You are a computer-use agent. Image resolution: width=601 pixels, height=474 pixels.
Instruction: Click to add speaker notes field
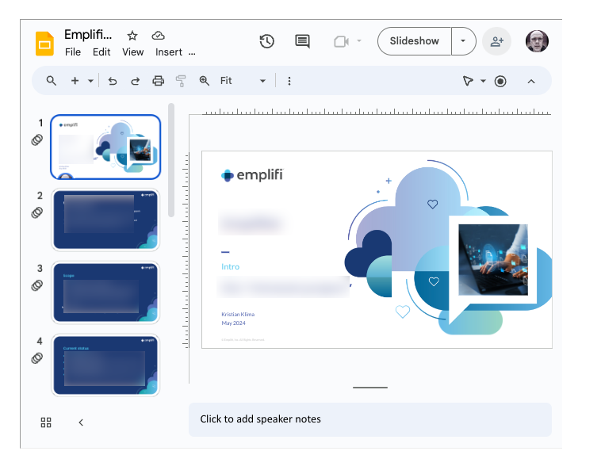pos(369,419)
